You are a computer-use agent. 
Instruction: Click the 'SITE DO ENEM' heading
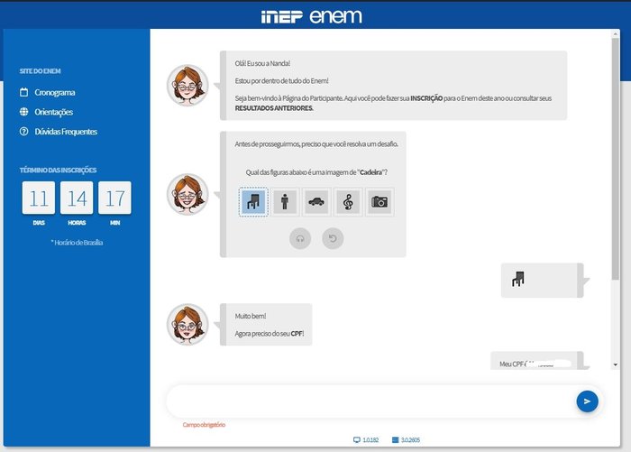[x=41, y=71]
